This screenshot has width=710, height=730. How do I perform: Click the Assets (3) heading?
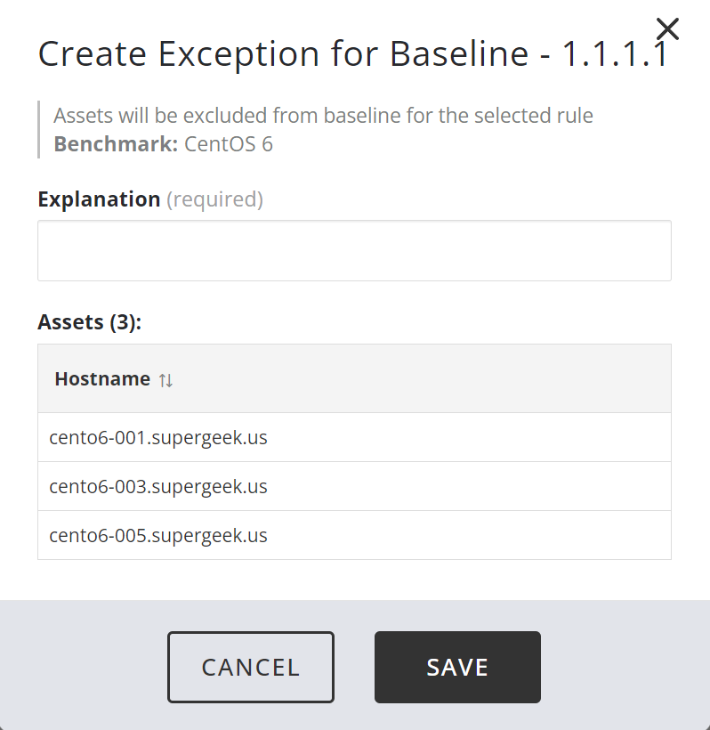(x=89, y=322)
